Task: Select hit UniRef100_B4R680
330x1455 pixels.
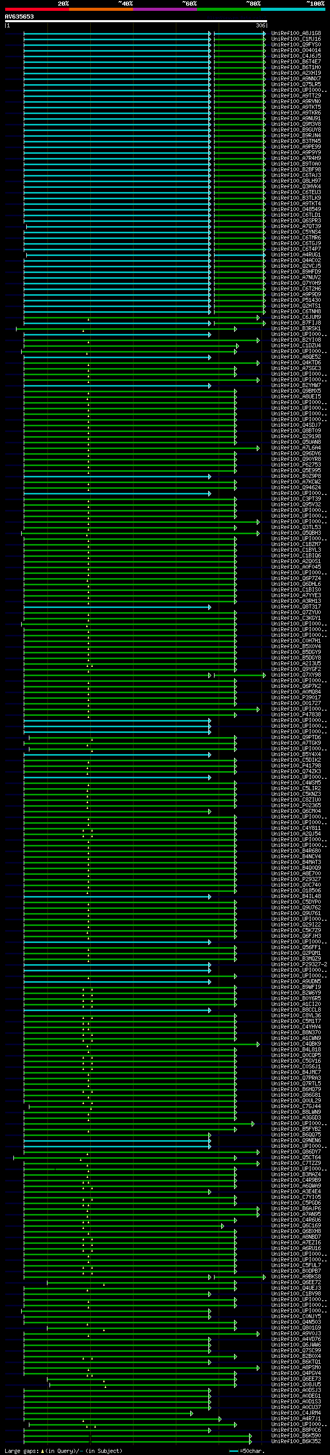Action: pyautogui.click(x=296, y=851)
